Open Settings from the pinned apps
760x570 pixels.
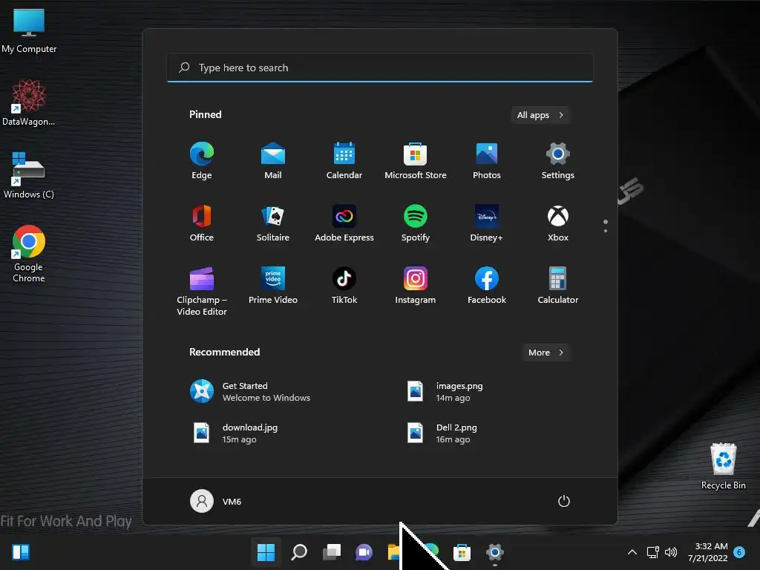point(558,160)
